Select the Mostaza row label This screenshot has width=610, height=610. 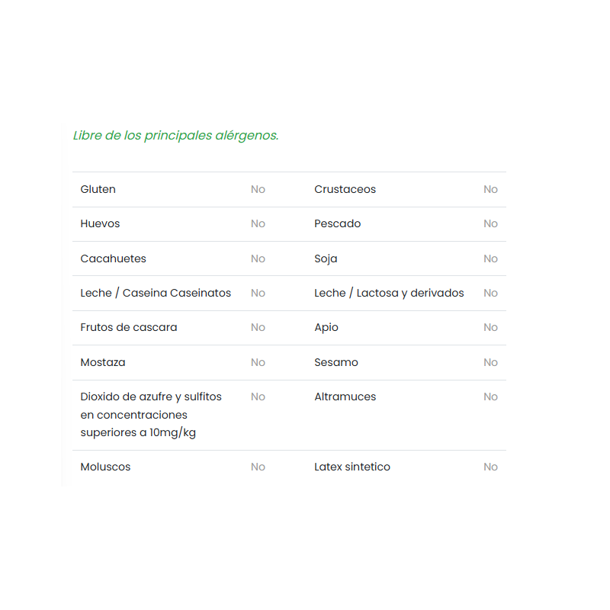103,362
